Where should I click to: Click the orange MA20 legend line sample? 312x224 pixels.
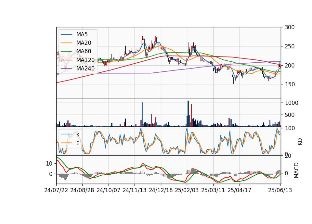tap(66, 43)
